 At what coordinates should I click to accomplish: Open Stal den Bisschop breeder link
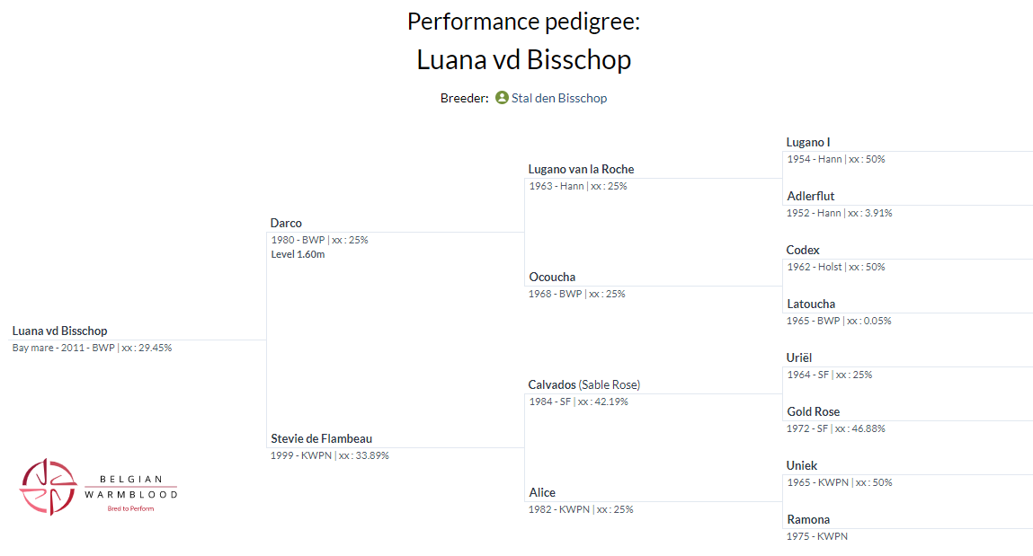558,98
